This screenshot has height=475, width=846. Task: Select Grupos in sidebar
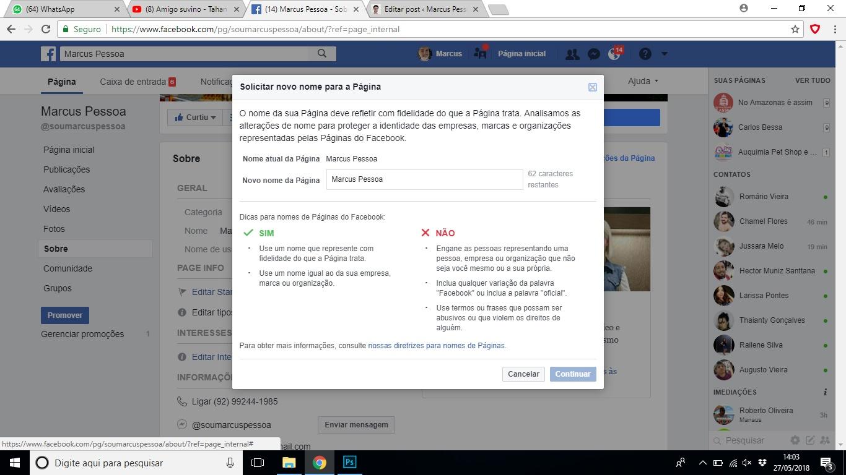click(57, 288)
